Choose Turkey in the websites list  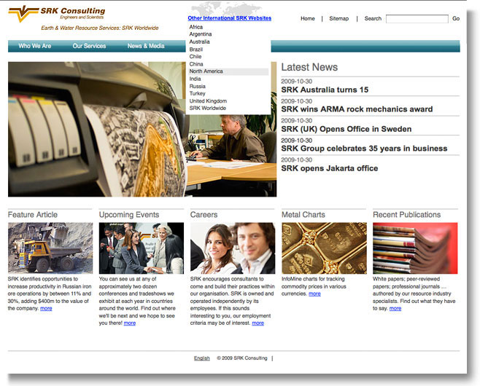tap(197, 93)
